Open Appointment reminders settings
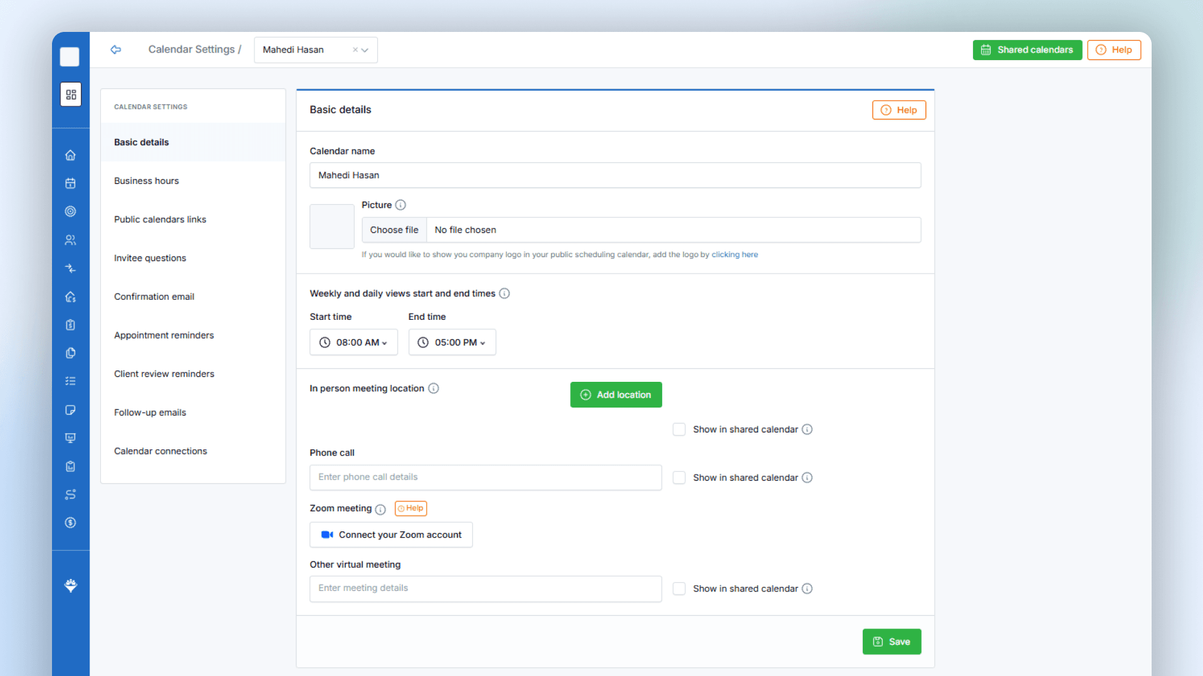Viewport: 1203px width, 676px height. point(193,335)
